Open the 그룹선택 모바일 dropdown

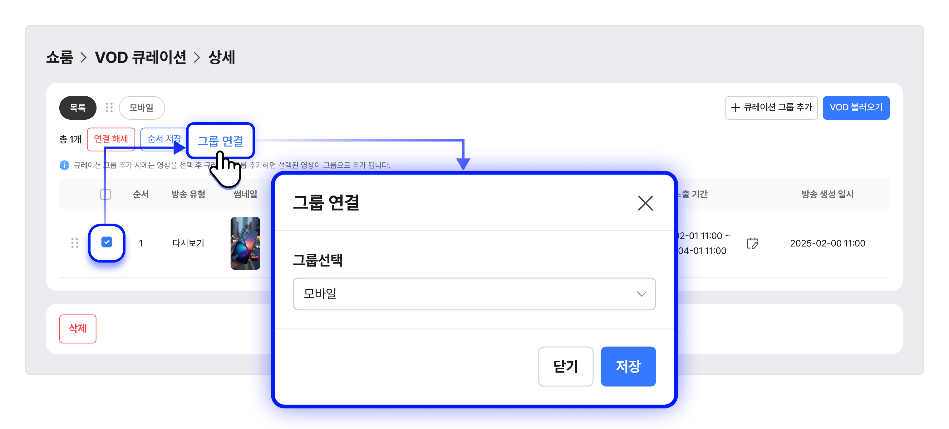(x=474, y=294)
